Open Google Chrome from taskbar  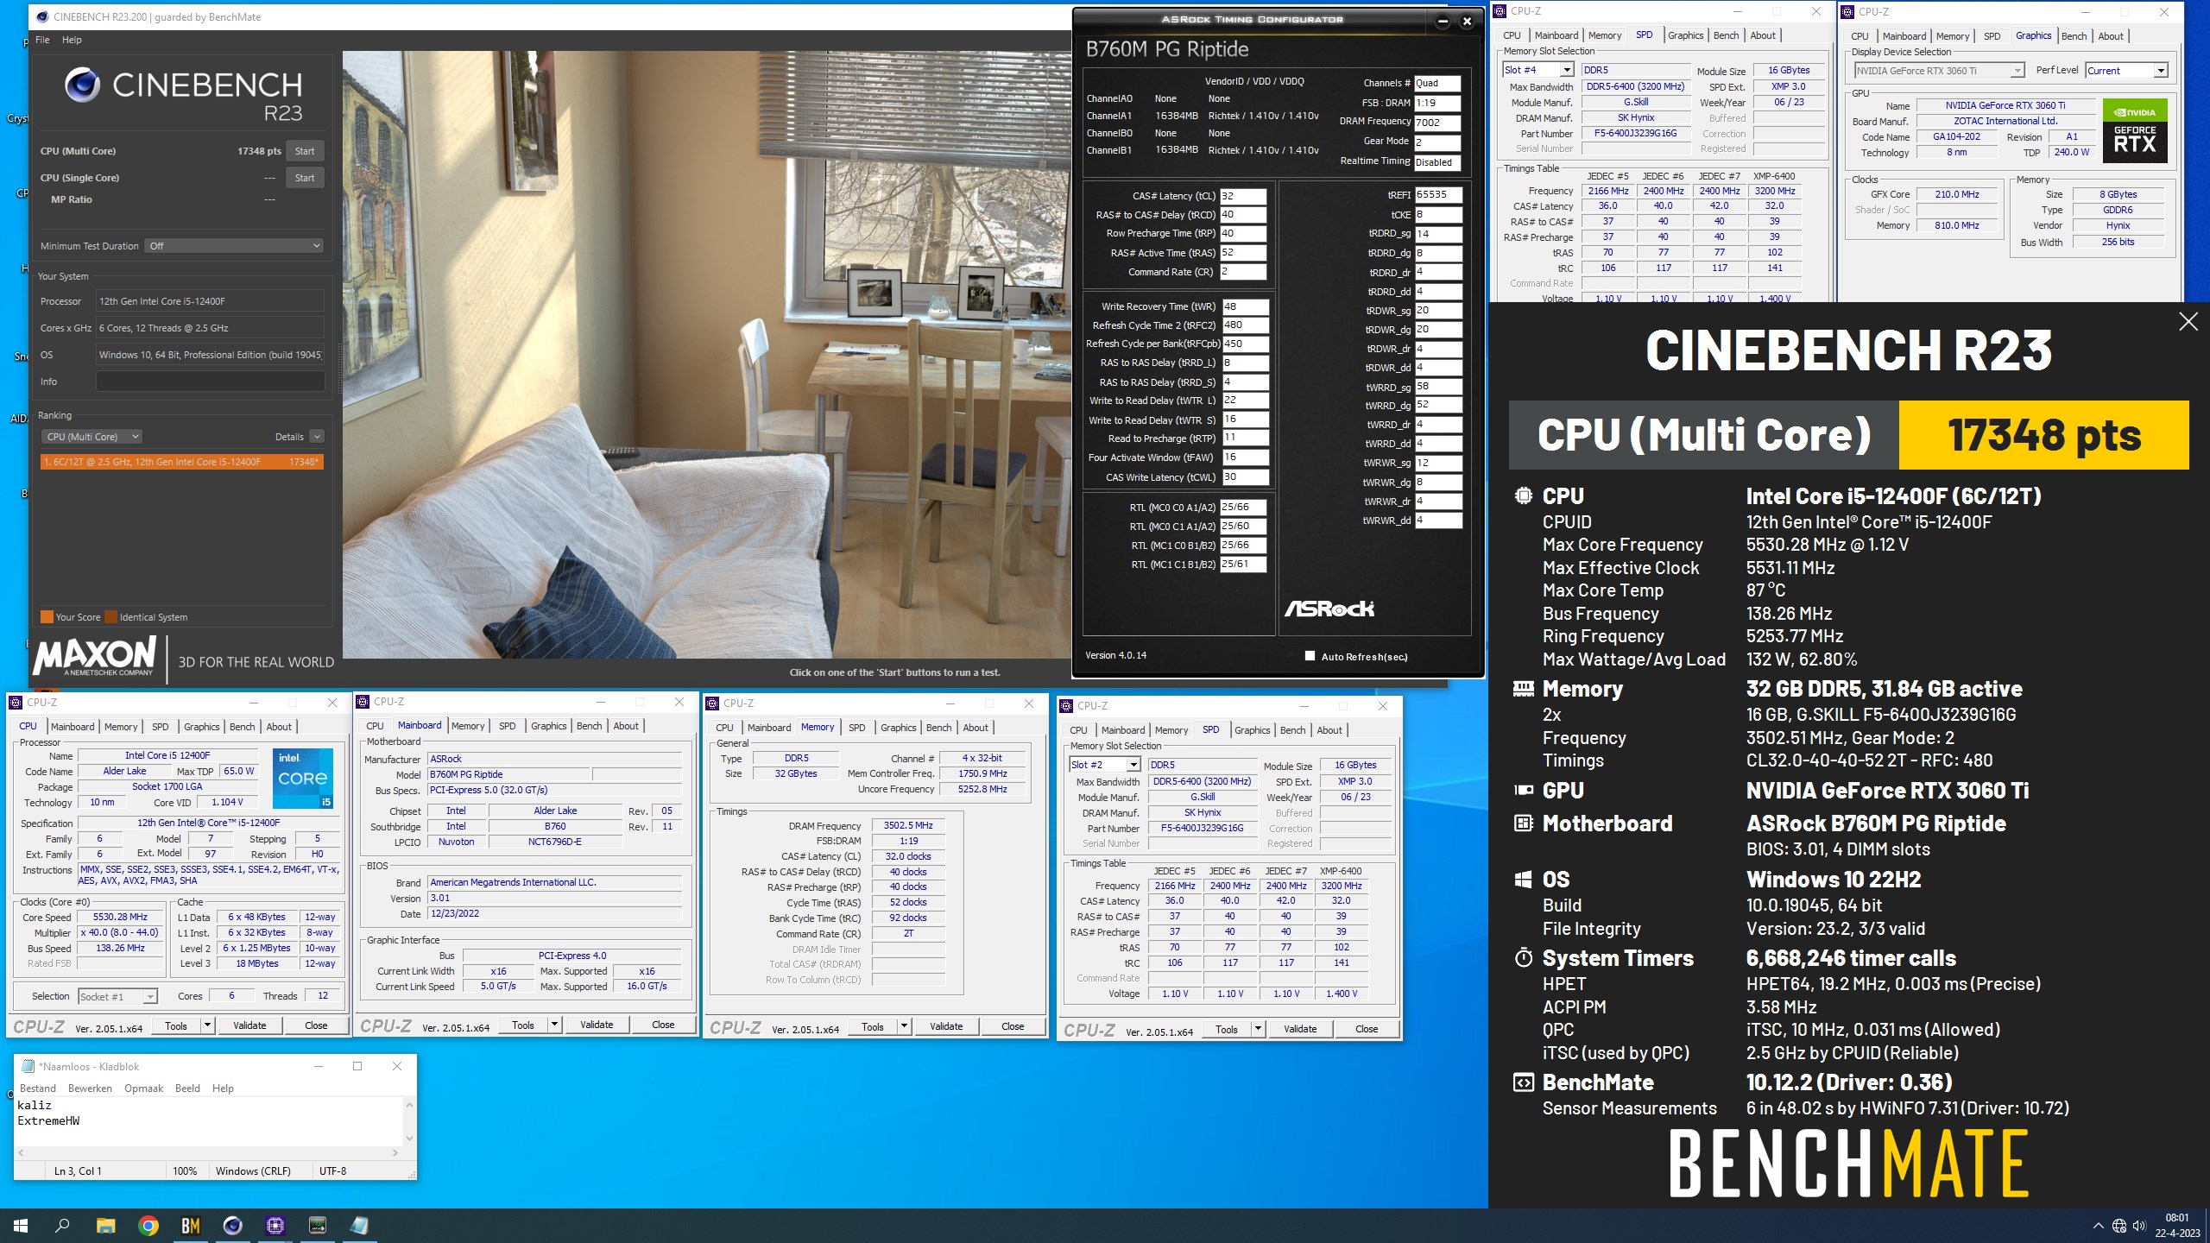coord(148,1225)
